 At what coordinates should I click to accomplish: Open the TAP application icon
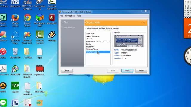pyautogui.click(x=15, y=87)
